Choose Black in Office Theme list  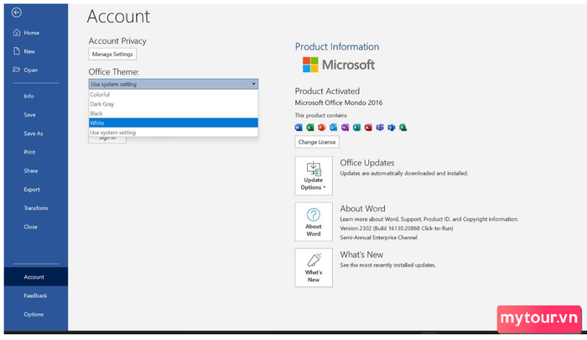click(174, 113)
